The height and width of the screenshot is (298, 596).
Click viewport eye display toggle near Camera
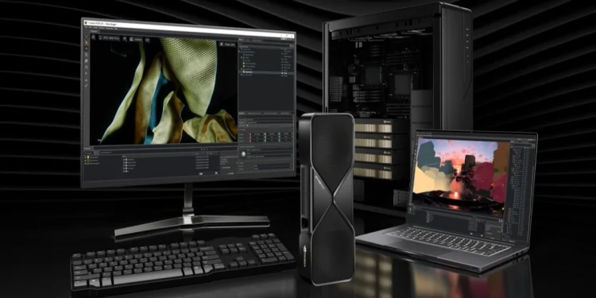tap(147, 40)
